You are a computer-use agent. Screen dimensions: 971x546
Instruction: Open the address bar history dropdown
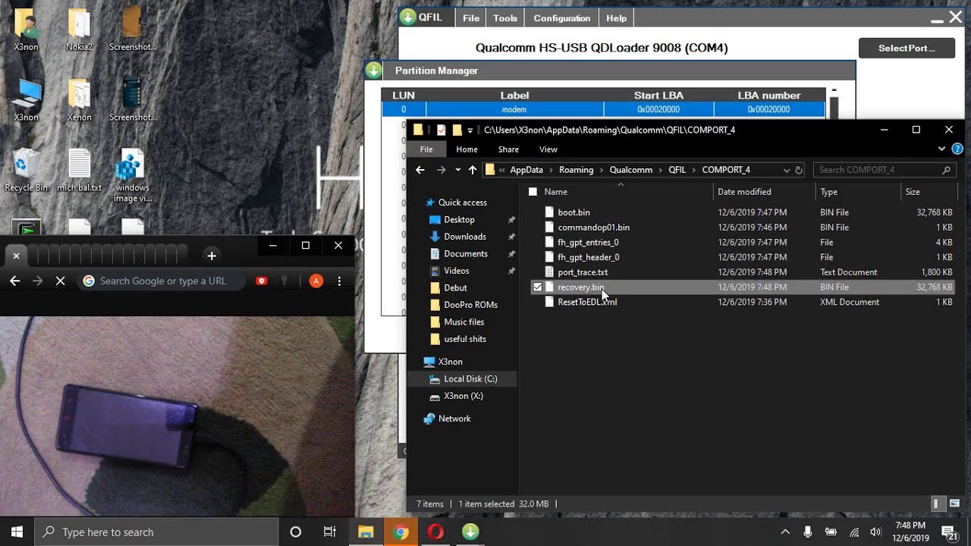[x=787, y=170]
